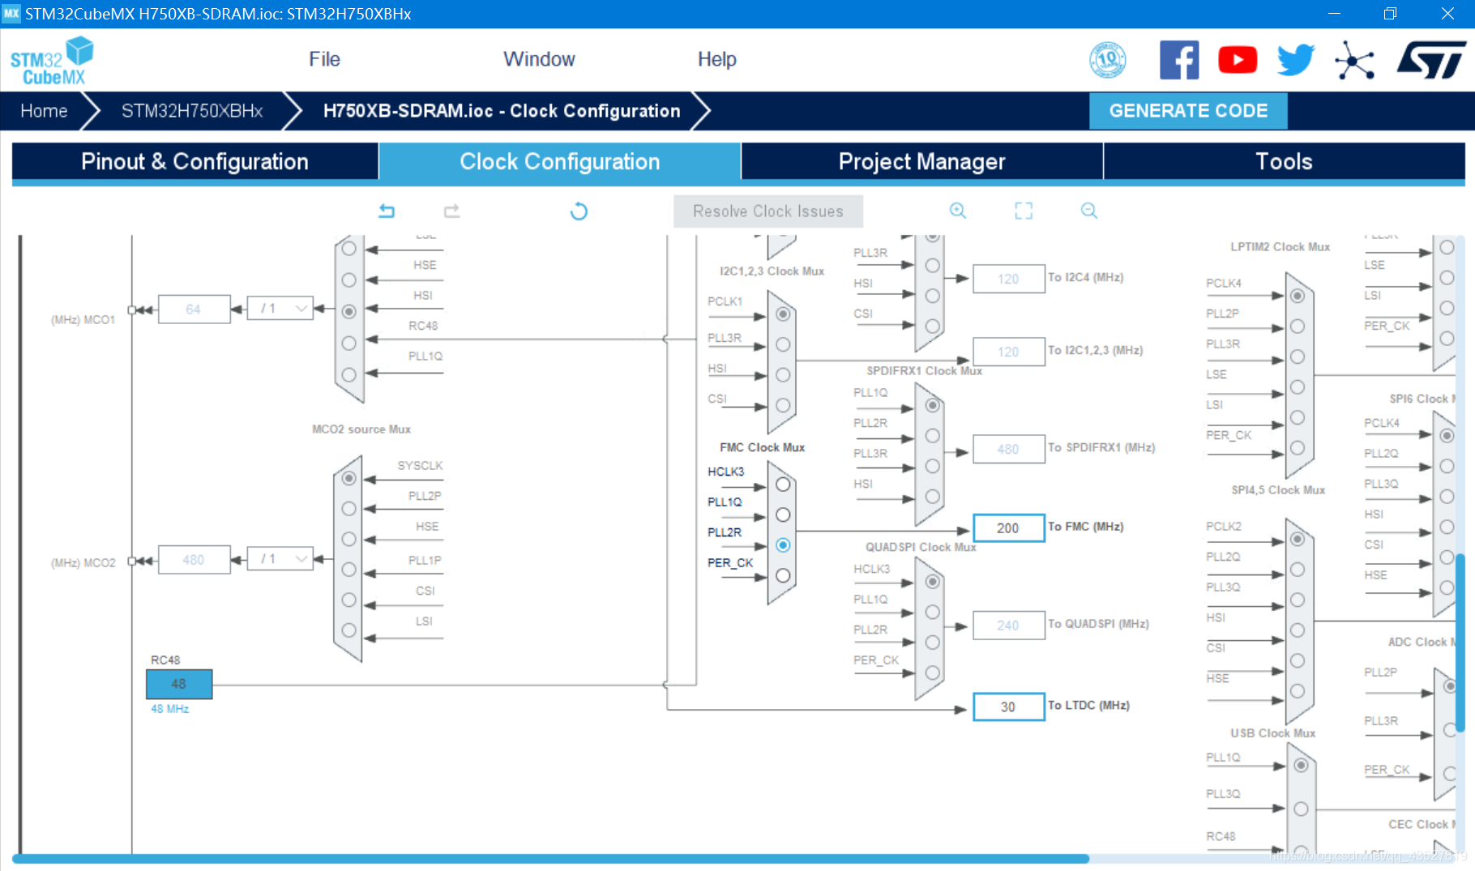
Task: Switch to Pinout & Configuration tab
Action: [195, 162]
